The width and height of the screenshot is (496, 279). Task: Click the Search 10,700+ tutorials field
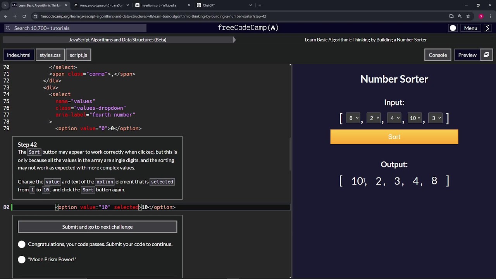(75, 28)
